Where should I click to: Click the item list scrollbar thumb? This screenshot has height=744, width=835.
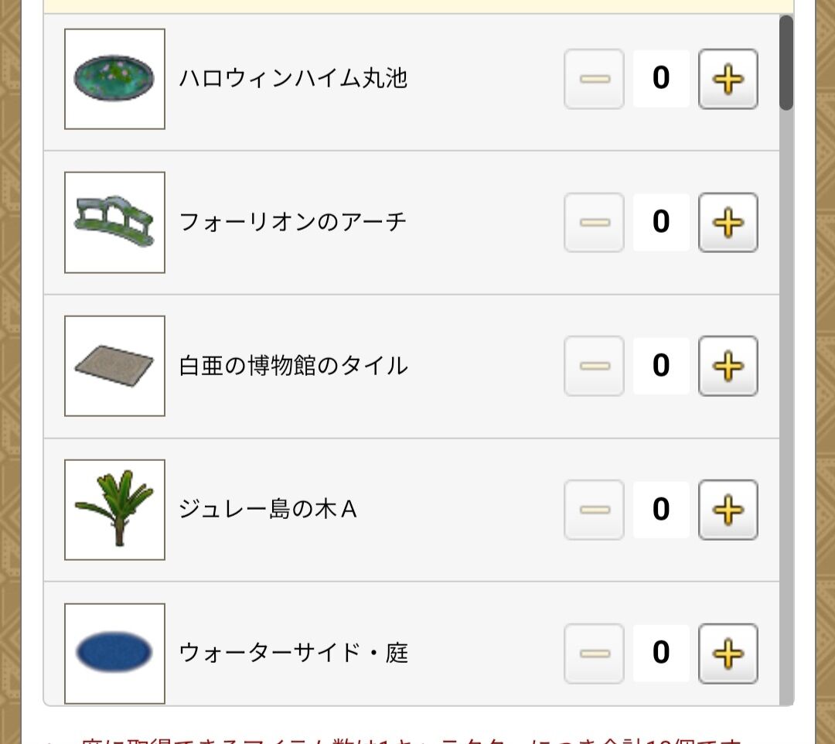click(786, 62)
